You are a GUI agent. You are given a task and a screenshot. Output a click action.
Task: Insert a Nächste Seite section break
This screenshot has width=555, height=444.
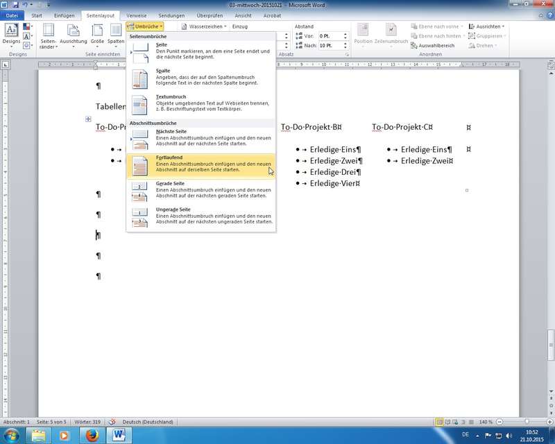[200, 140]
